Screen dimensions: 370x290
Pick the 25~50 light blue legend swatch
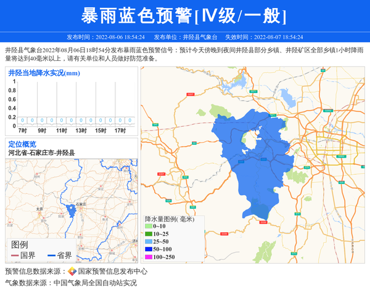pyautogui.click(x=148, y=241)
